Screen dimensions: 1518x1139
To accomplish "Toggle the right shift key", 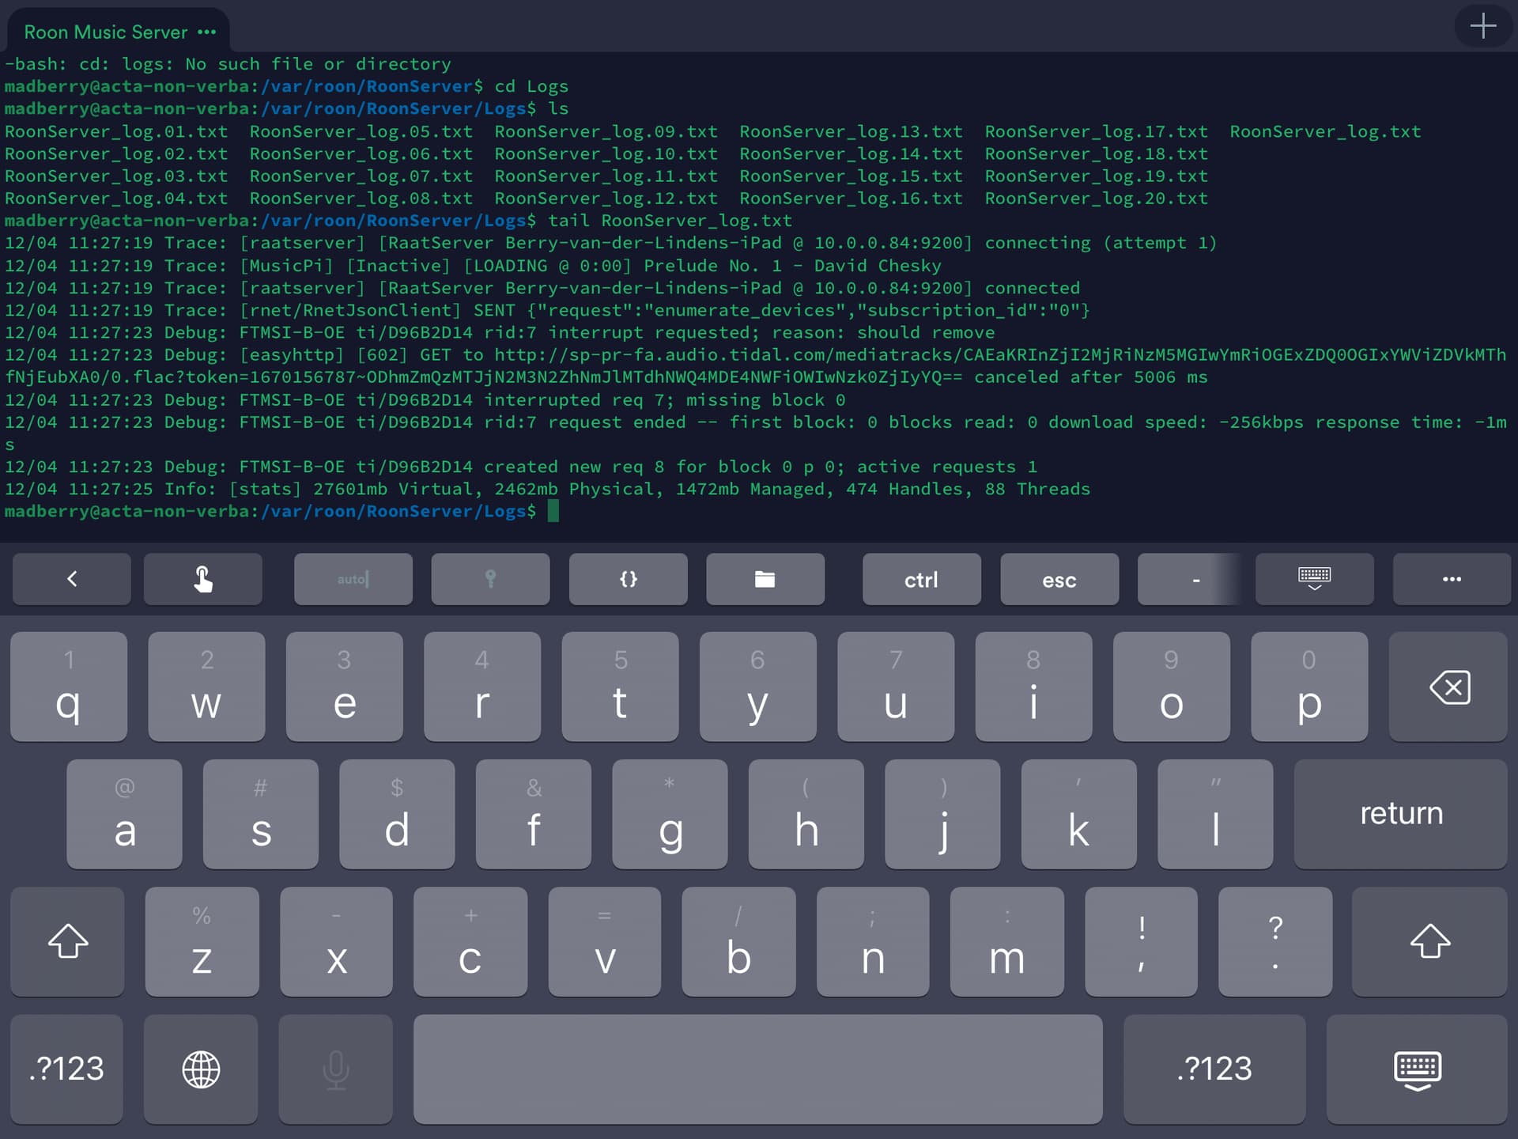I will pos(1429,941).
